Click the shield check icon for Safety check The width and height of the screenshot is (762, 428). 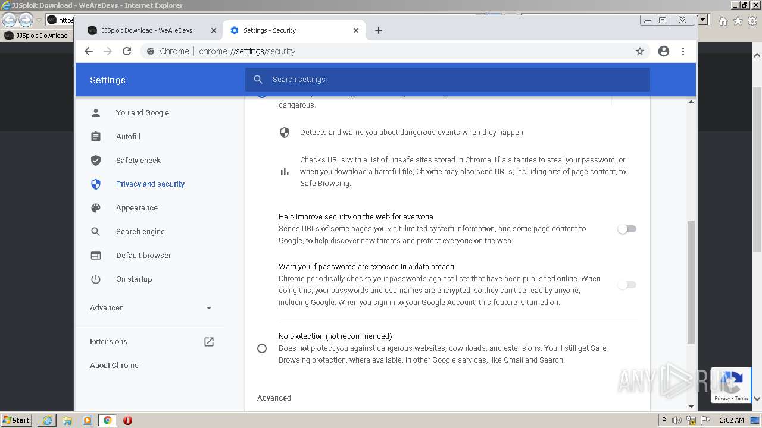[96, 160]
